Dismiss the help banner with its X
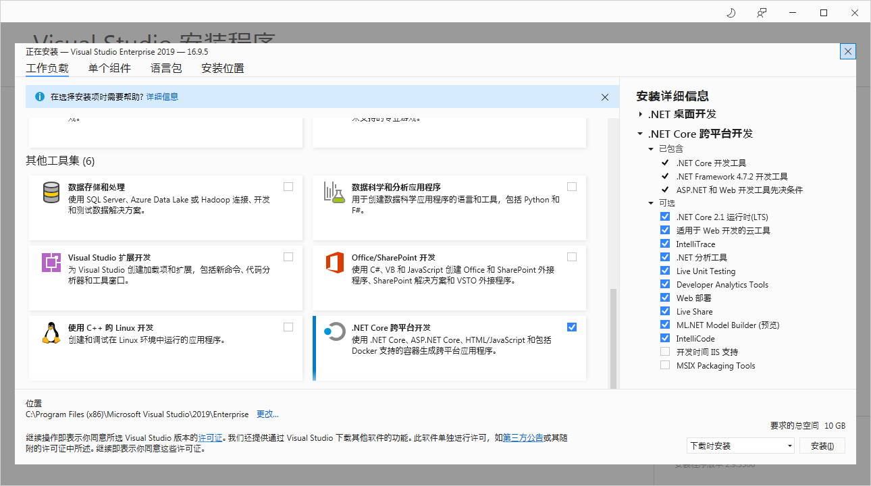 click(605, 97)
